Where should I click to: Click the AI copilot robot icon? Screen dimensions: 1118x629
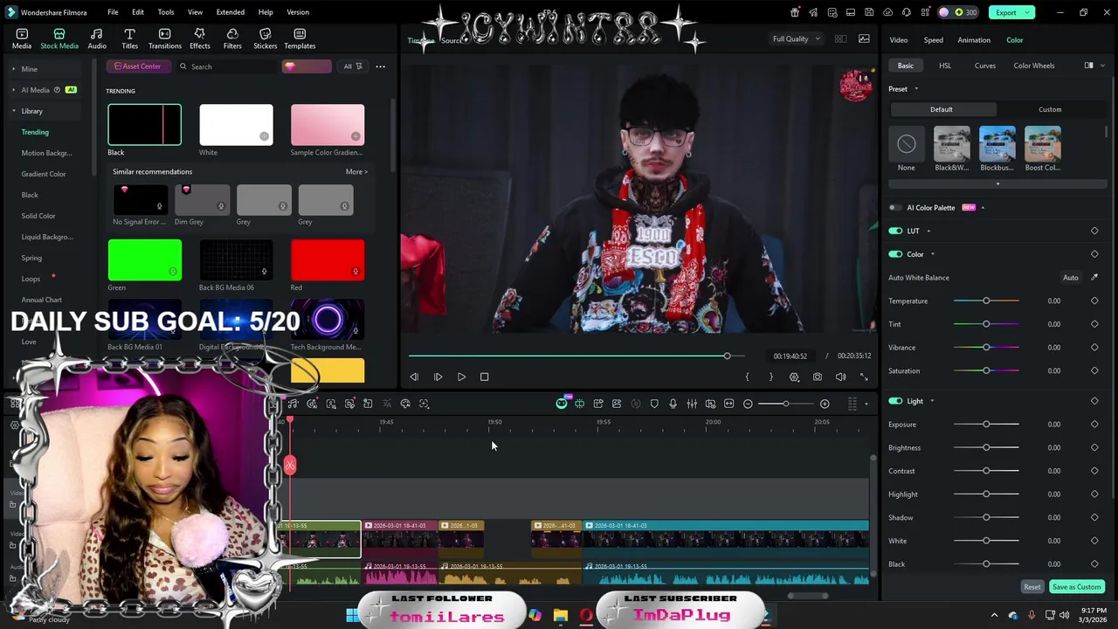(562, 404)
